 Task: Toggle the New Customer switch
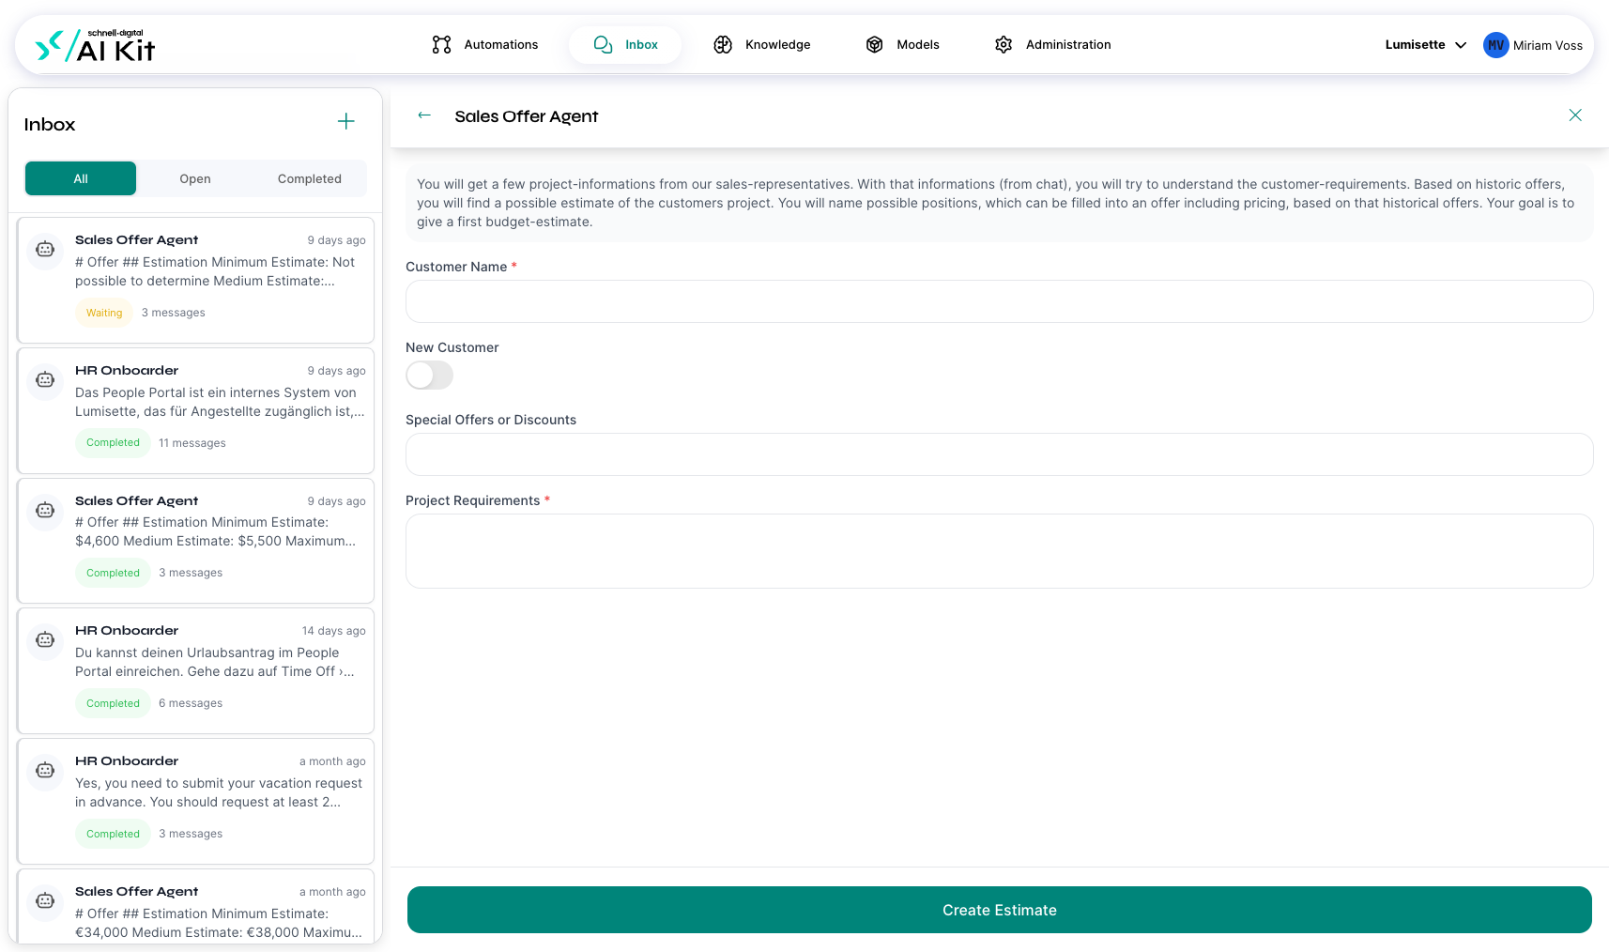point(429,376)
